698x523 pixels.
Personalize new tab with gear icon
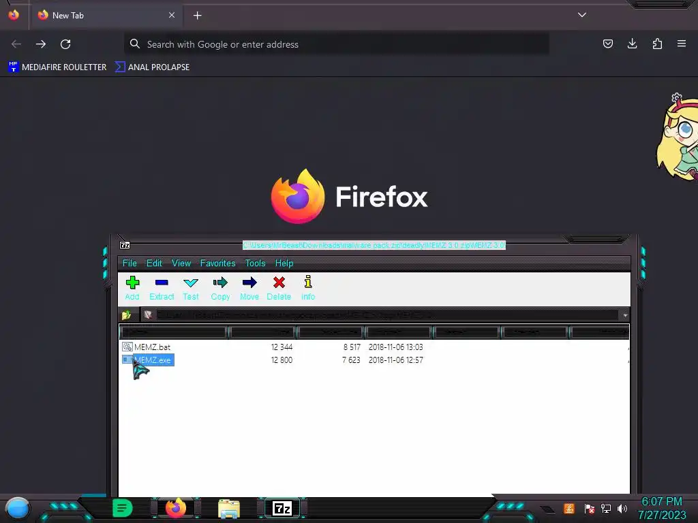point(677,97)
